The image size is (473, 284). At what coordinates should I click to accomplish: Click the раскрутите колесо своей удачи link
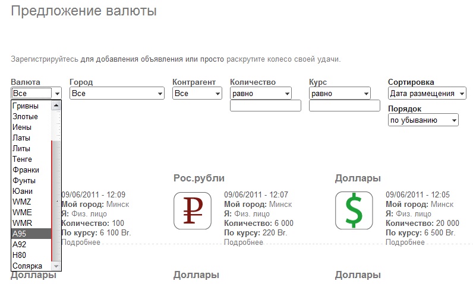click(282, 60)
